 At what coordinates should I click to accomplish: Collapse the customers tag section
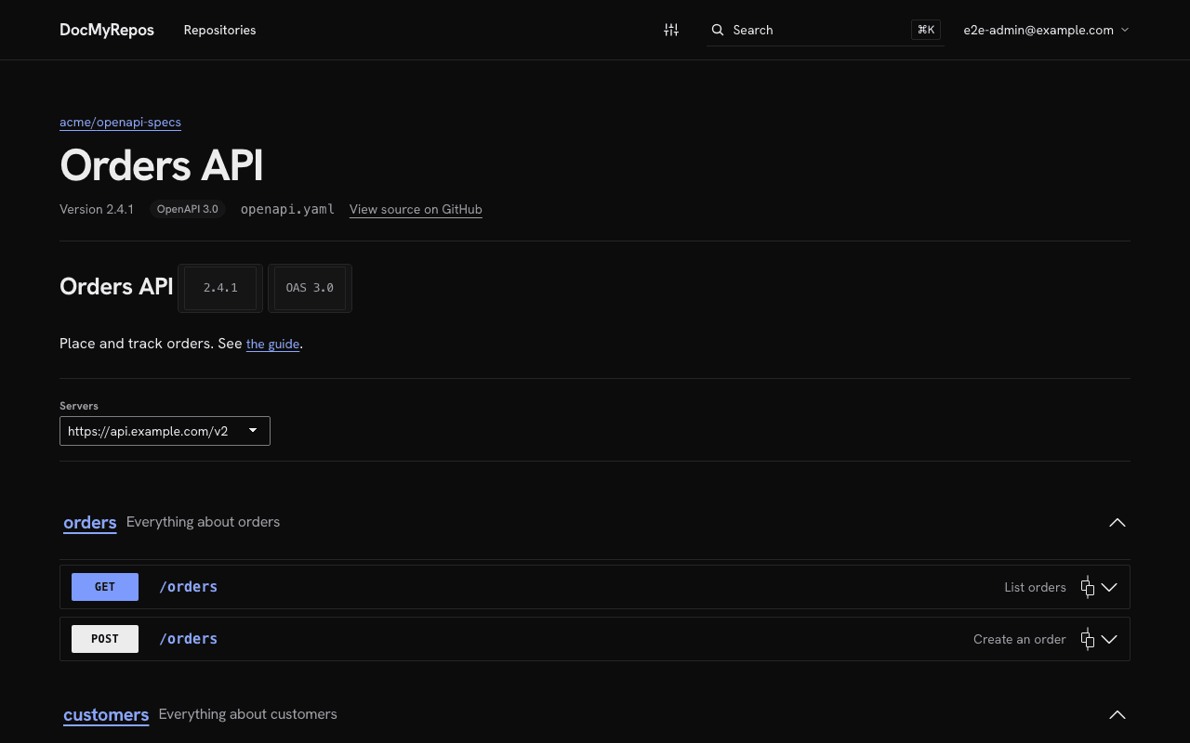pyautogui.click(x=1117, y=714)
